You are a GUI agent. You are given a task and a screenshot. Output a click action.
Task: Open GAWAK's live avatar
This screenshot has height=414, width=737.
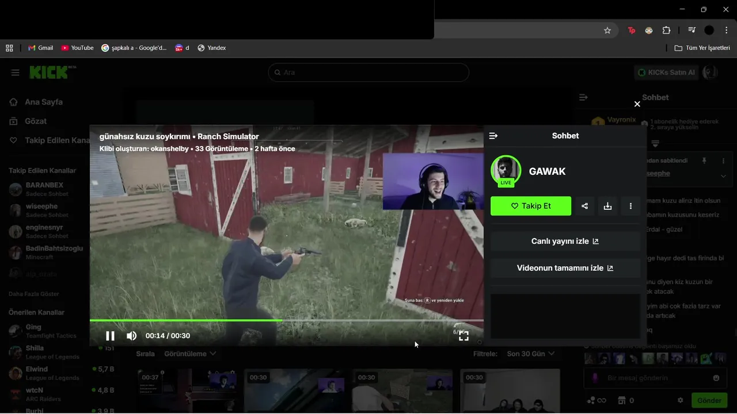[x=506, y=171]
